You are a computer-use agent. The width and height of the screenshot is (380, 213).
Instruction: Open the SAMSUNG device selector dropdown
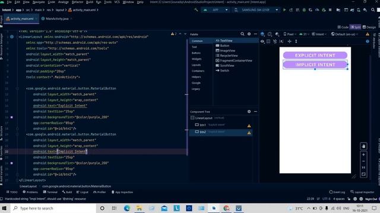click(x=256, y=10)
